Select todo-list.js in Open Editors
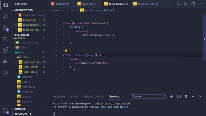 click(x=30, y=20)
